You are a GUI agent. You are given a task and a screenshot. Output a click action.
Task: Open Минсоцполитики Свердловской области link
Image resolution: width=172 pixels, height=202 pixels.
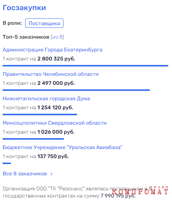pos(54,123)
